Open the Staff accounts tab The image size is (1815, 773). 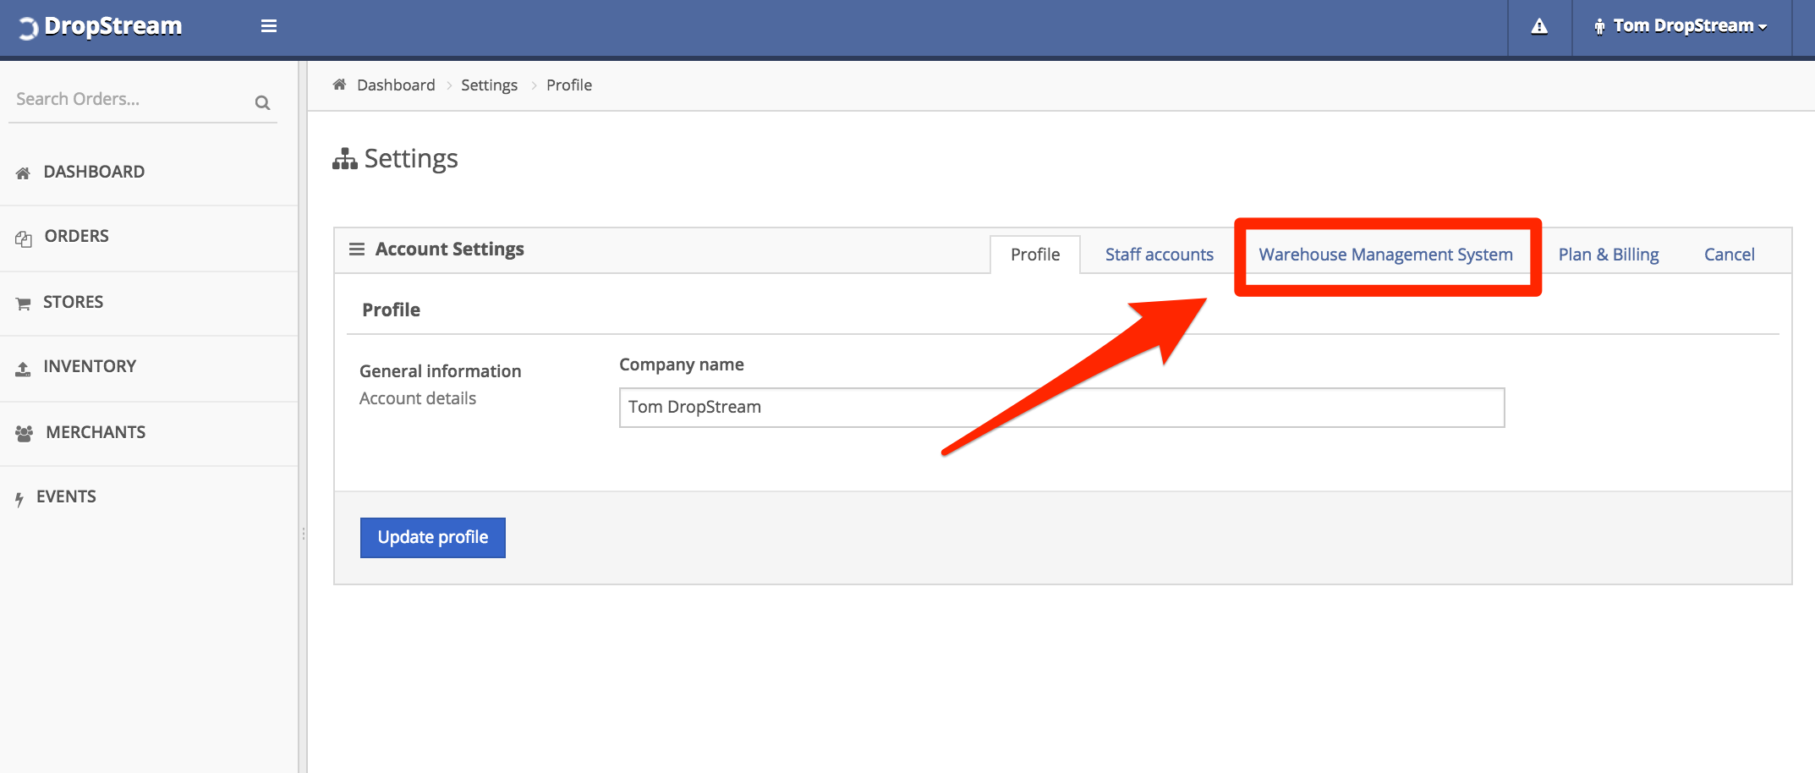[x=1159, y=255]
